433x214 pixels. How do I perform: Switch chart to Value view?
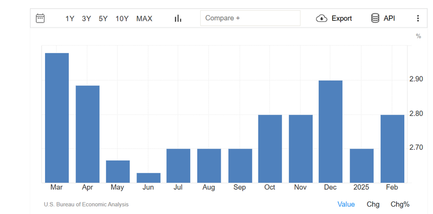pyautogui.click(x=346, y=204)
